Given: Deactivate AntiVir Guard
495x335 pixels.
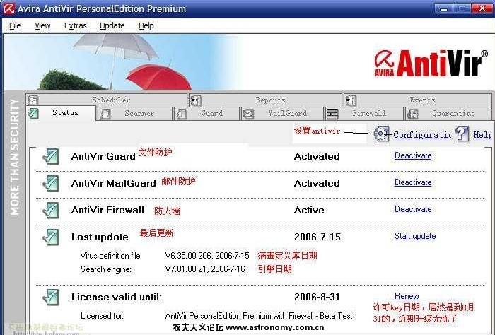Looking at the screenshot, I should [413, 155].
